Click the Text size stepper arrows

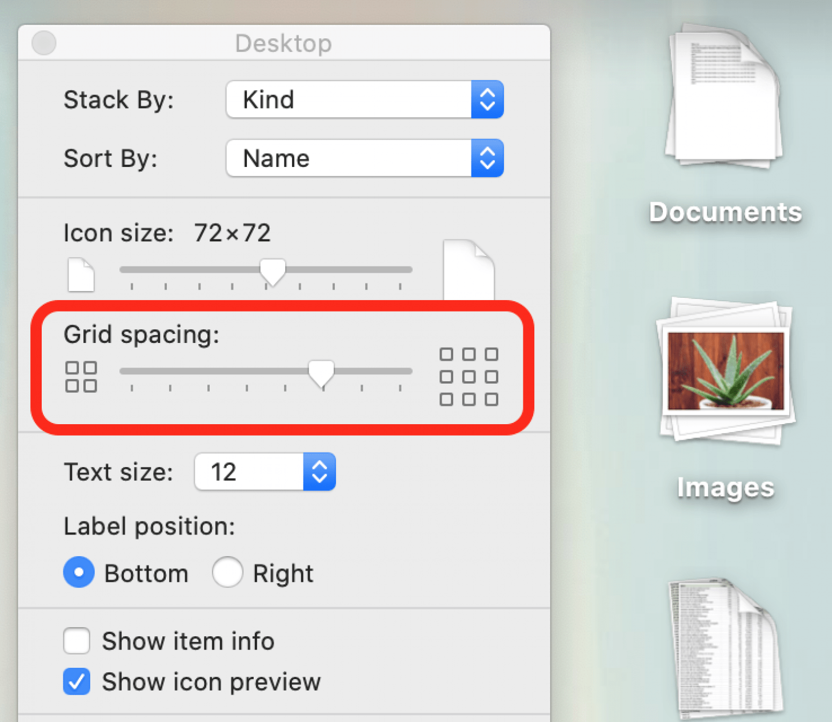[319, 472]
